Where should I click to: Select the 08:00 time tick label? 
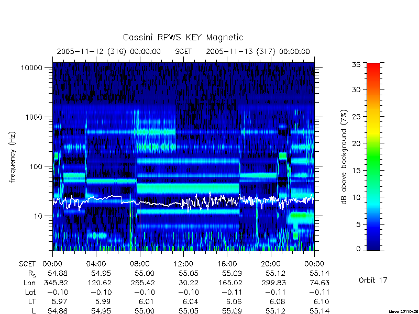140,264
